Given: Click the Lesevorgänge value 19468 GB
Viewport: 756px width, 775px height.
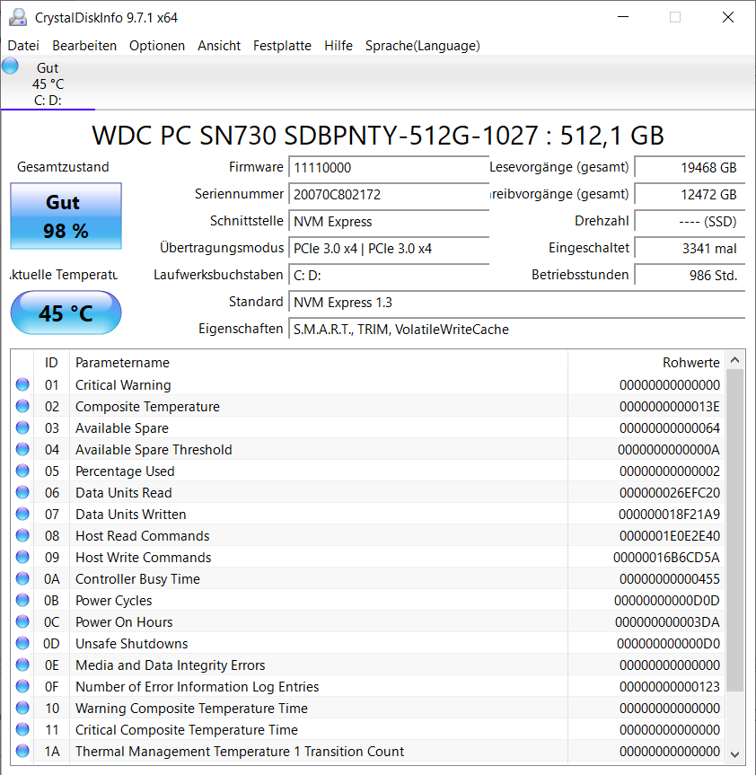Looking at the screenshot, I should [x=690, y=168].
